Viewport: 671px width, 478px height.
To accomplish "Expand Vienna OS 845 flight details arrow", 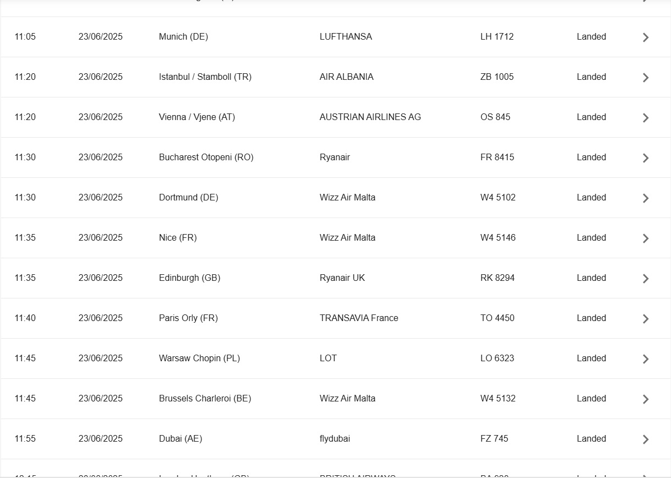I will (646, 118).
